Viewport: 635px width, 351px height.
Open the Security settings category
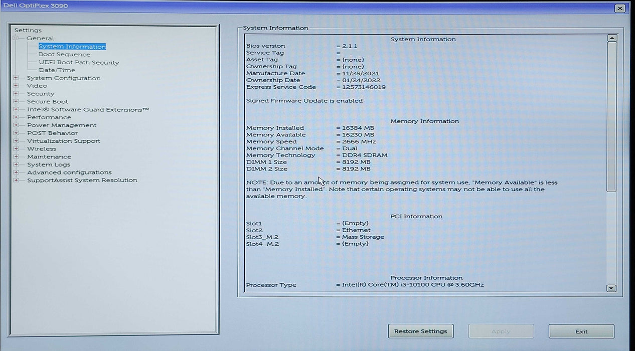[x=41, y=94]
